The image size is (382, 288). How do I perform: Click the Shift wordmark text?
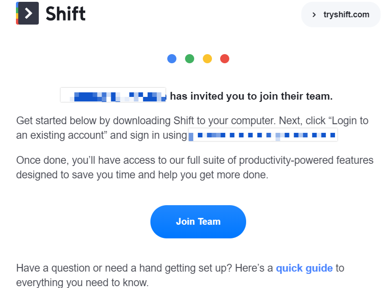[x=66, y=14]
